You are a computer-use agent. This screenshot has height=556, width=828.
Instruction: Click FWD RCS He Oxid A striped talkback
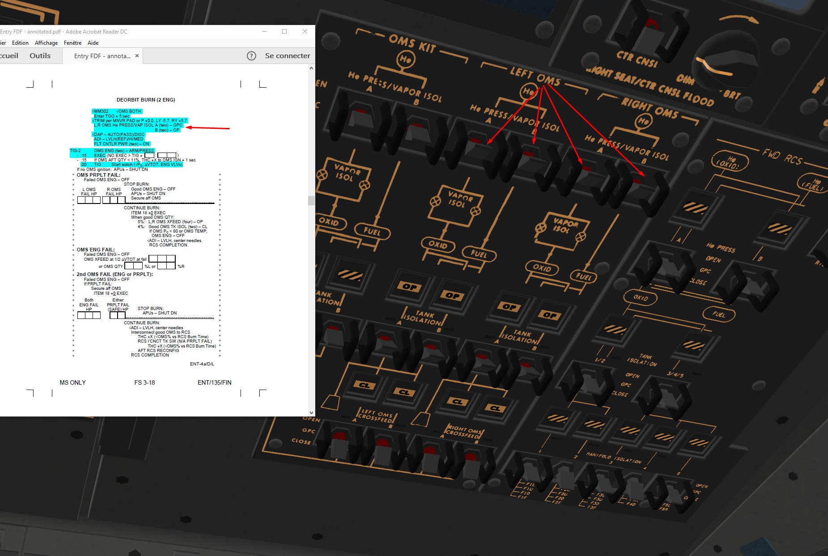[x=695, y=208]
